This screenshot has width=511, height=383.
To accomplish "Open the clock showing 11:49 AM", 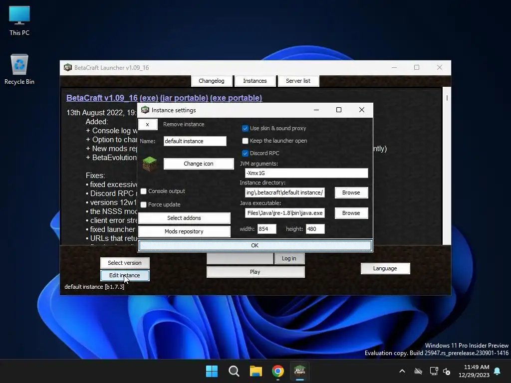I will (x=474, y=371).
